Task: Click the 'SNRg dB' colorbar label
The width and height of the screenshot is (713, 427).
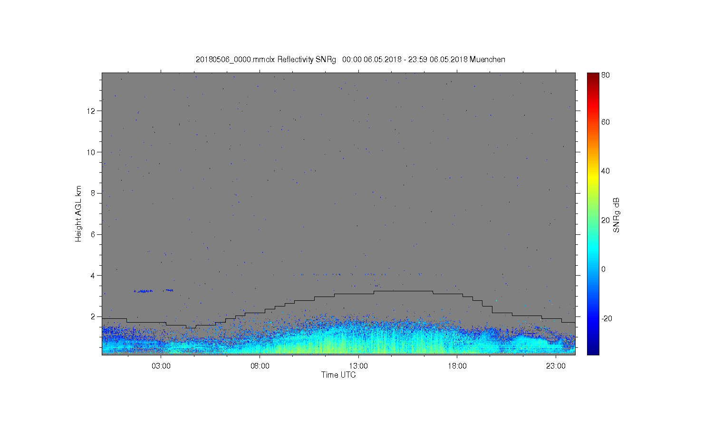Action: click(616, 215)
